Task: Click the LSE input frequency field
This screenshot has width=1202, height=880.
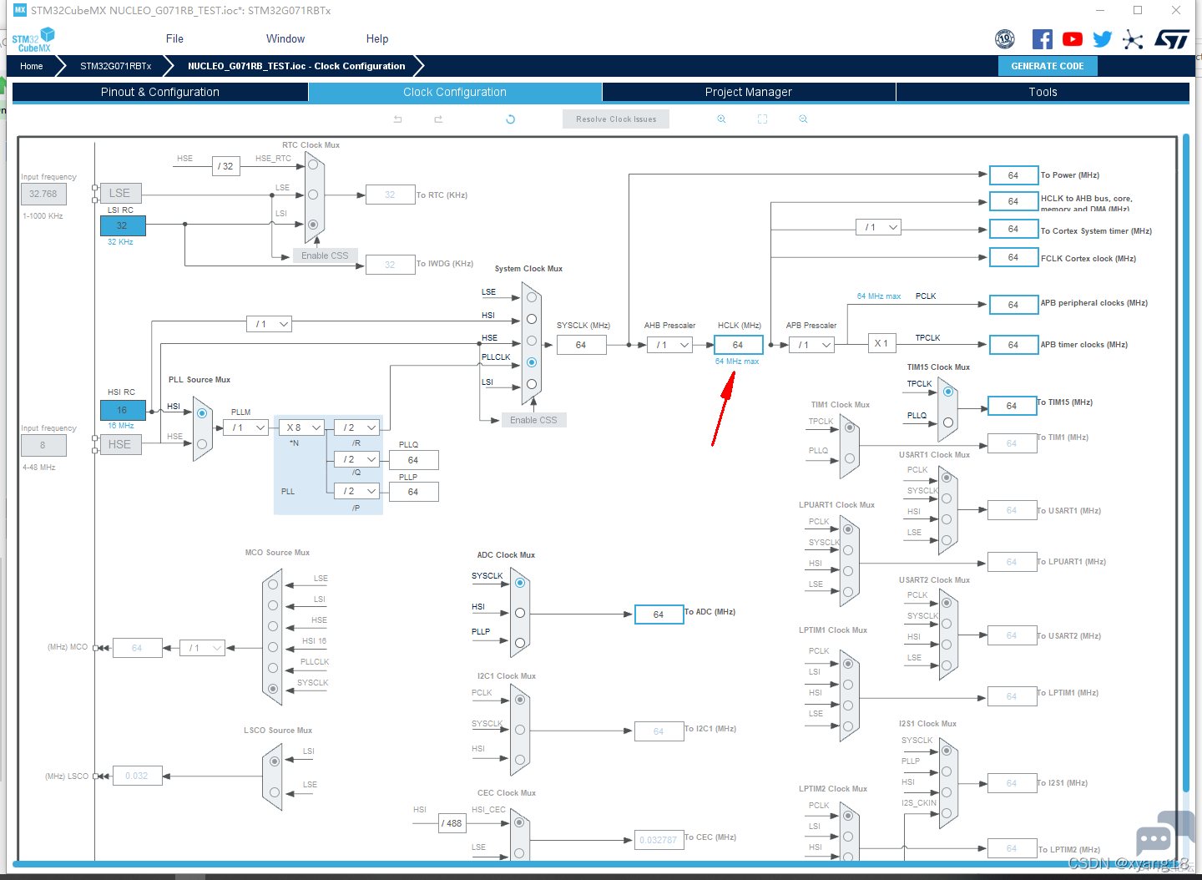Action: (43, 194)
